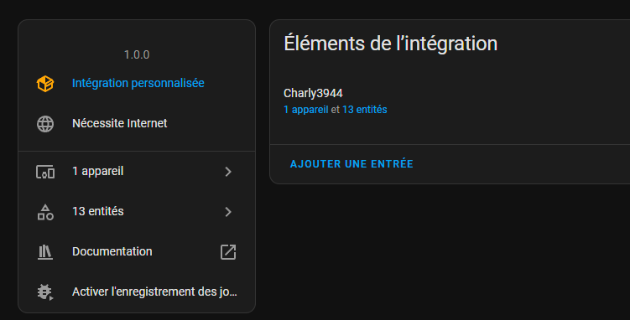Click the 1.0.0 version number
The width and height of the screenshot is (630, 320).
[137, 54]
